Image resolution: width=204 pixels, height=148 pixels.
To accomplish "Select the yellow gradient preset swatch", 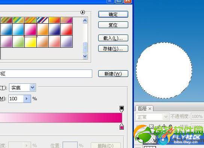I will point(31,42).
